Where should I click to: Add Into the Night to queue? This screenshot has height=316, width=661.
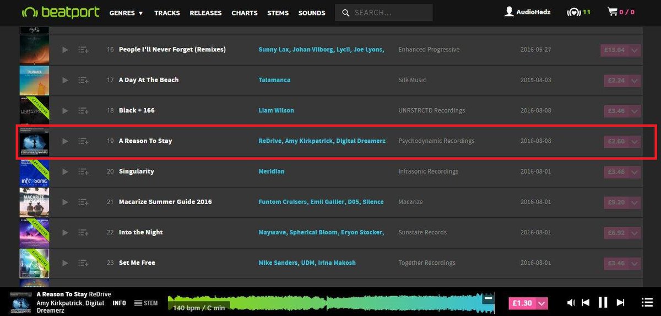coord(83,232)
